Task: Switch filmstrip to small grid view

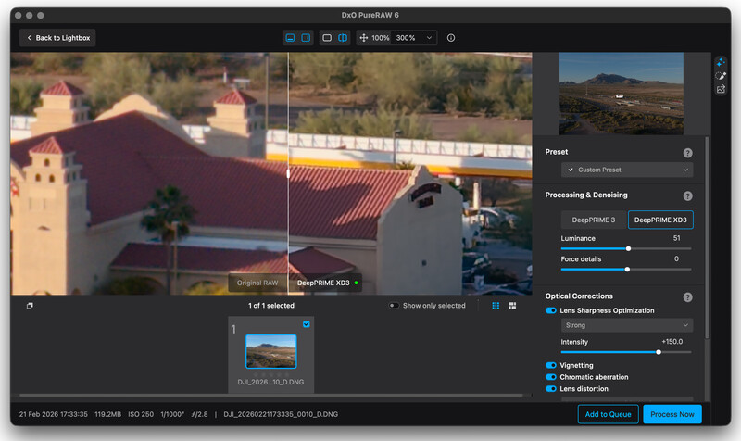Action: click(496, 306)
